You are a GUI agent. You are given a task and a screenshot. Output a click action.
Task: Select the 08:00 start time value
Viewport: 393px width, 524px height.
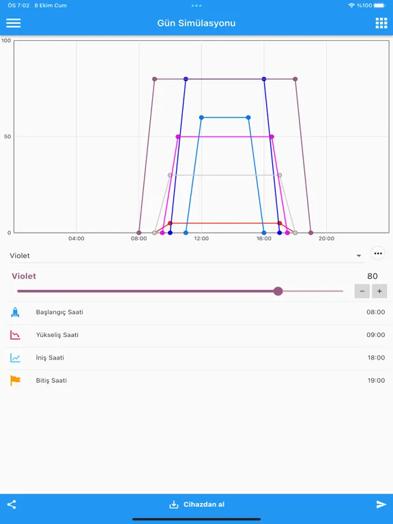pyautogui.click(x=376, y=312)
